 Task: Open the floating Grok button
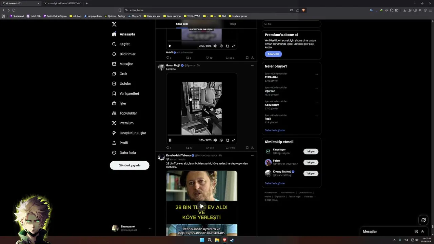click(423, 220)
